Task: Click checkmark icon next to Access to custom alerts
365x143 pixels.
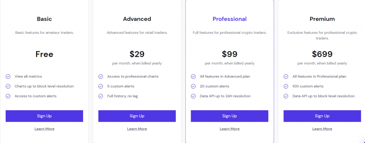Action: 8,96
